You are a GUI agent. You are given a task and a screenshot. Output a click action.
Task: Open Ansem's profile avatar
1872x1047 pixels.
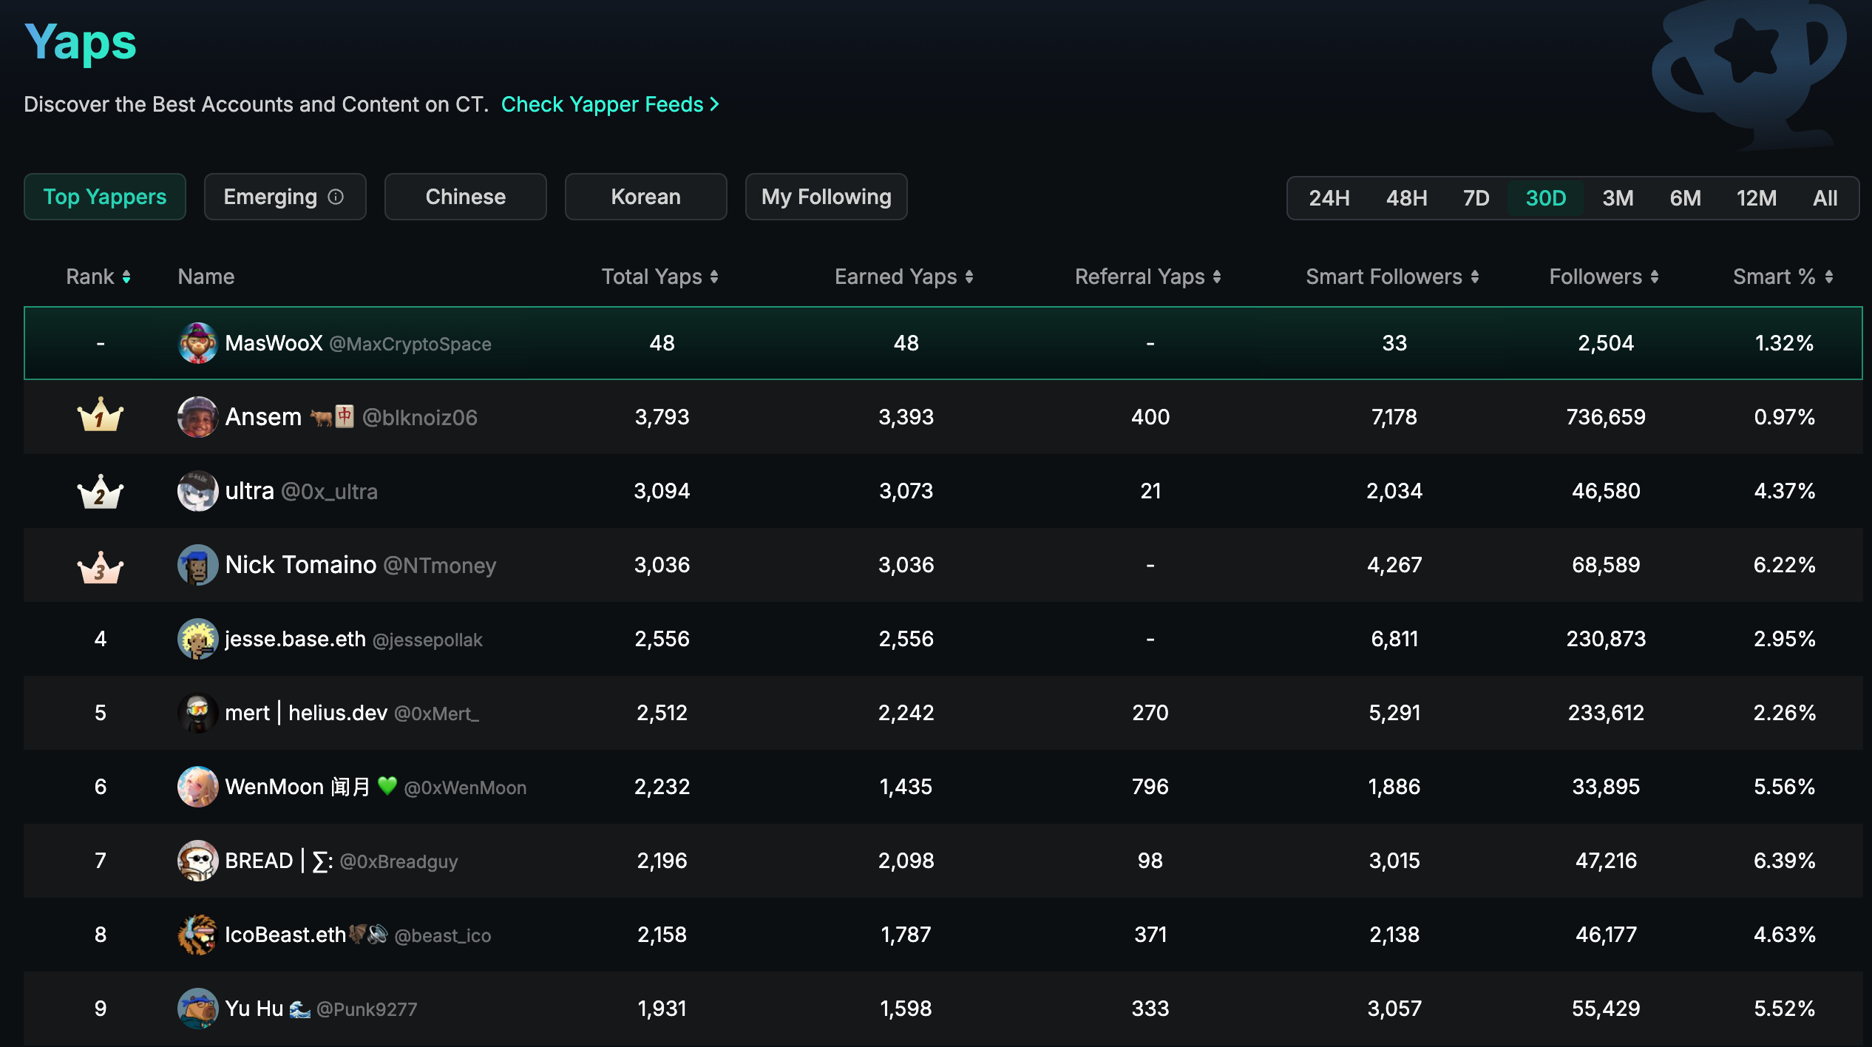[197, 417]
